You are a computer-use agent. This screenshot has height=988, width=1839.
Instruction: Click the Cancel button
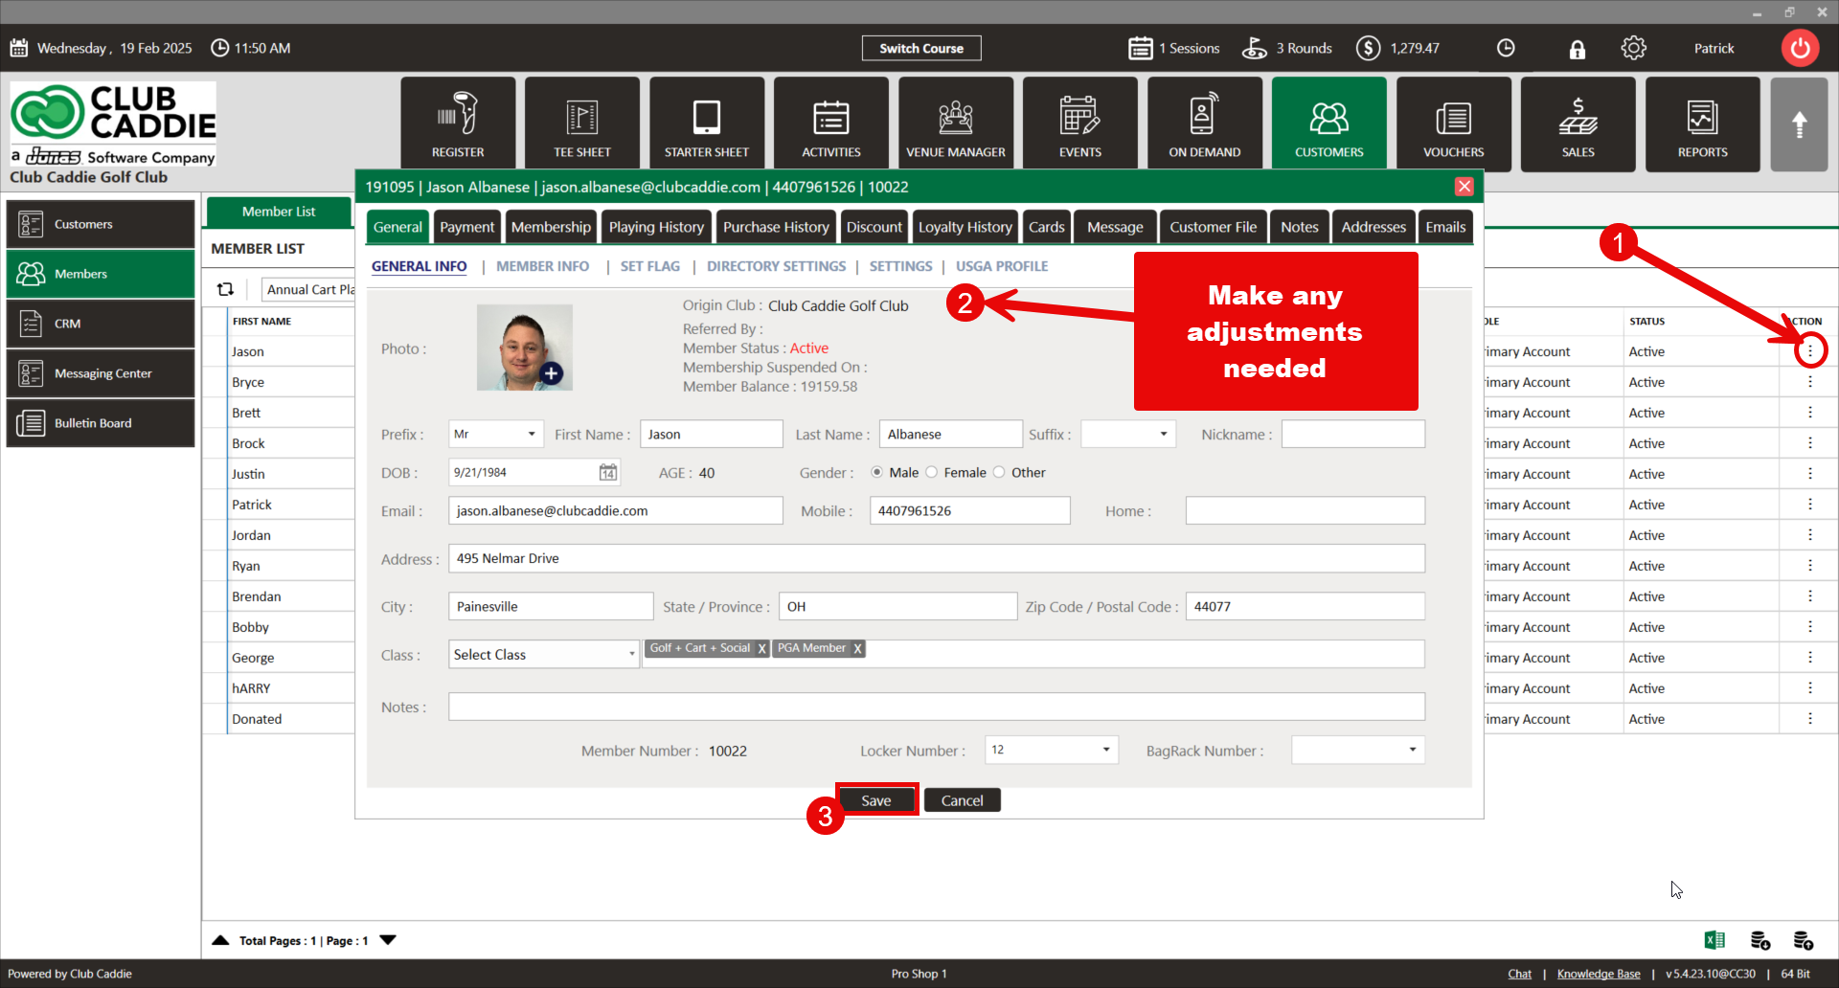click(x=963, y=800)
